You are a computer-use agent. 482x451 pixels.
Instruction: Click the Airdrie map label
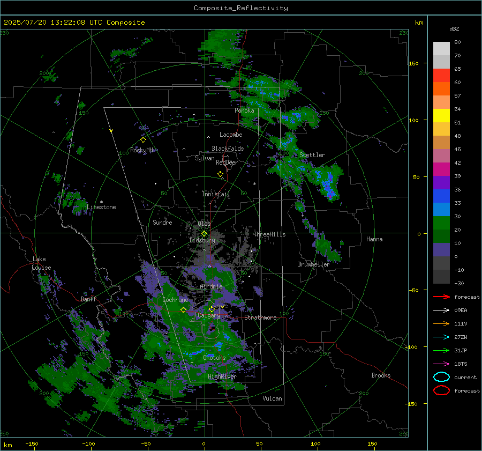coord(211,286)
